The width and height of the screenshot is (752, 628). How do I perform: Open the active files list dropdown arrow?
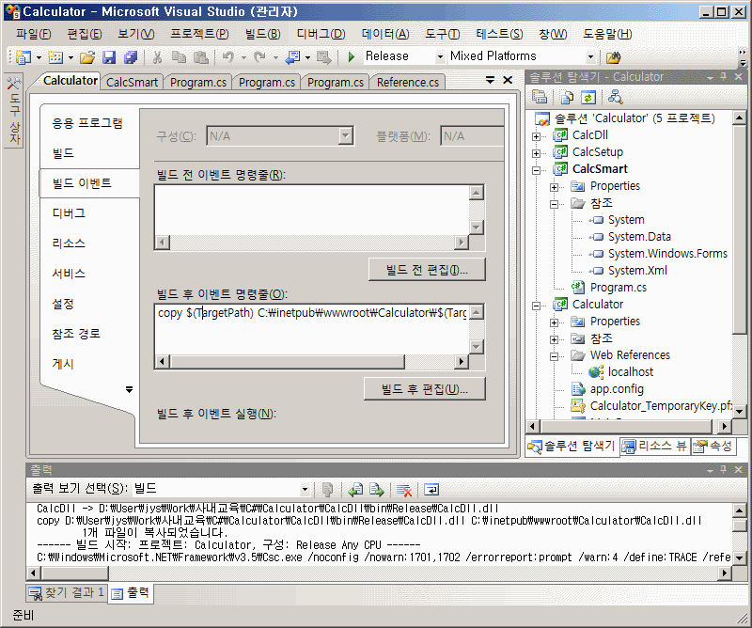coord(490,80)
